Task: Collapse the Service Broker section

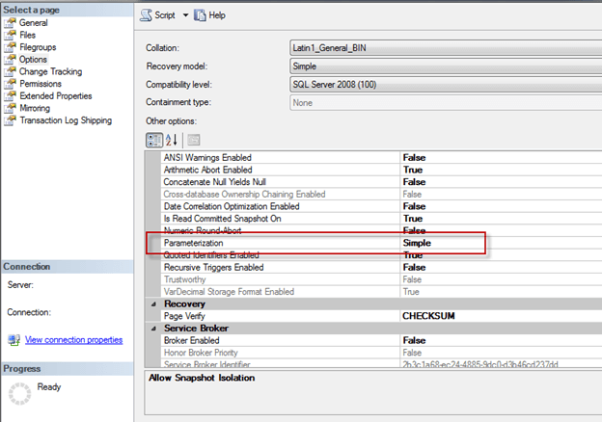Action: [x=153, y=329]
